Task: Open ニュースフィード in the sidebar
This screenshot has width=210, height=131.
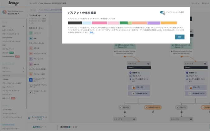Action: pyautogui.click(x=8, y=87)
